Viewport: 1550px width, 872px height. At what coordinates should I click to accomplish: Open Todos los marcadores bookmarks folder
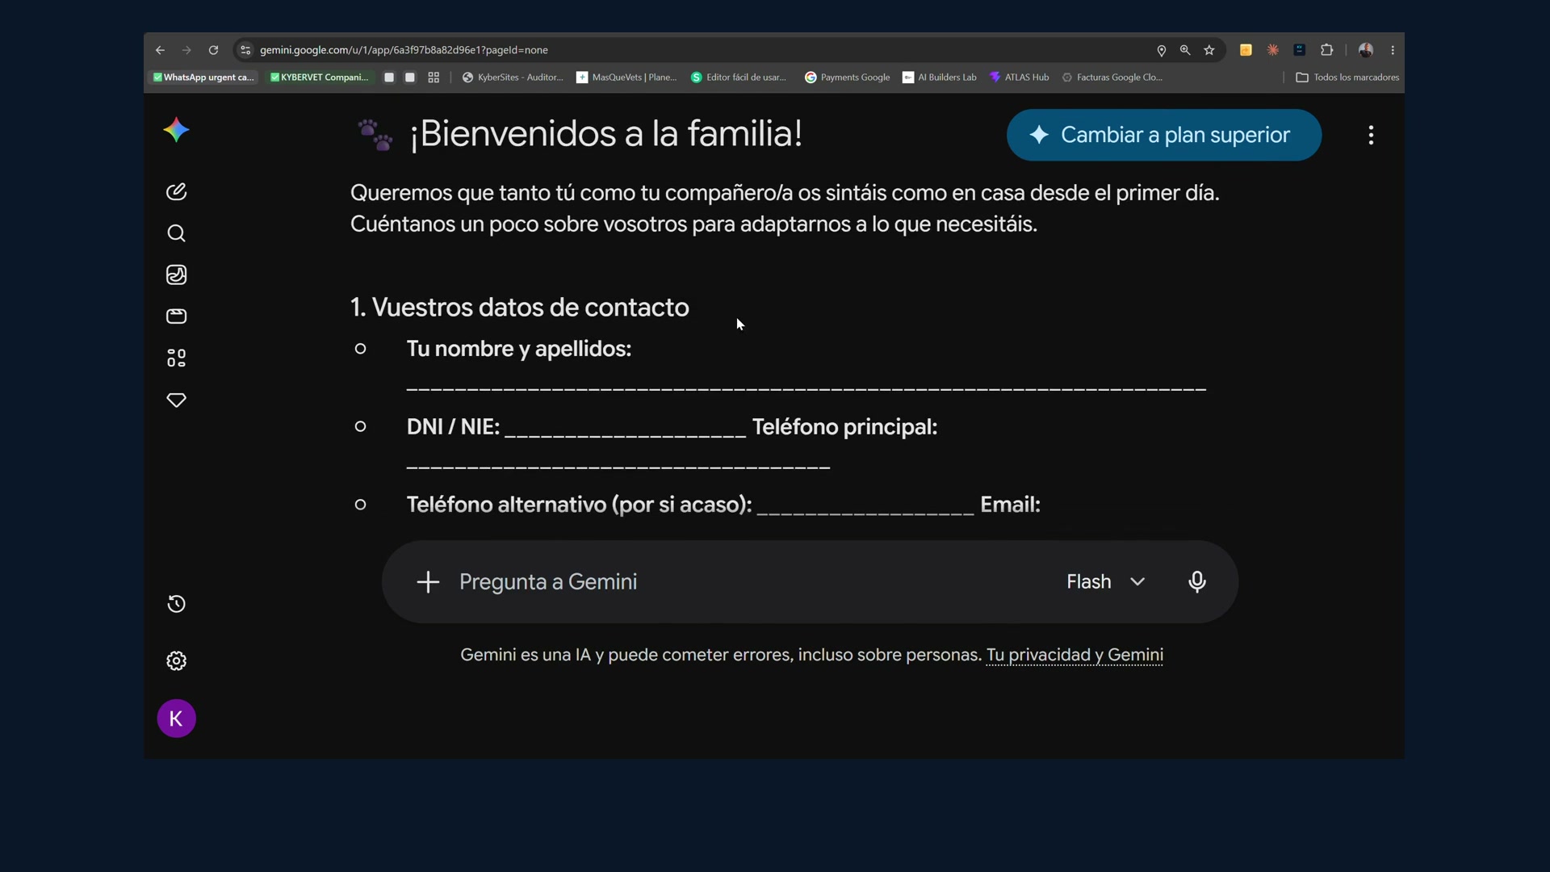point(1347,78)
